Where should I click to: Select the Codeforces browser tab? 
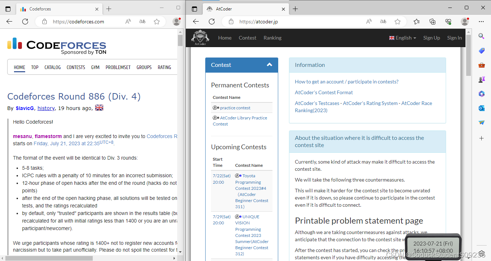click(60, 9)
